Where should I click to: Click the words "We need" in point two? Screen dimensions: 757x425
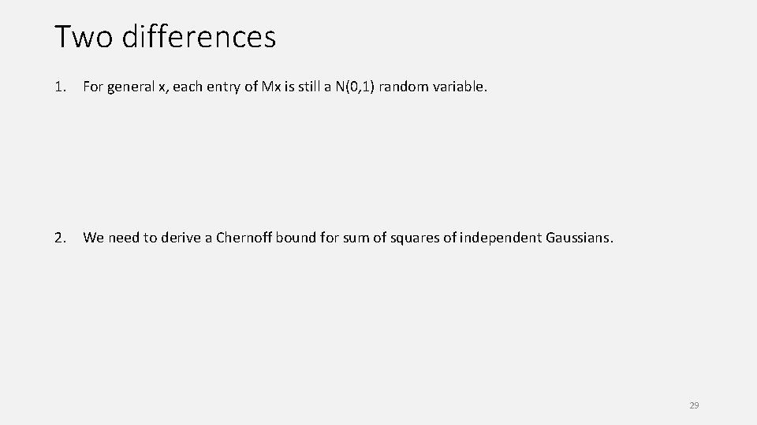pos(109,237)
